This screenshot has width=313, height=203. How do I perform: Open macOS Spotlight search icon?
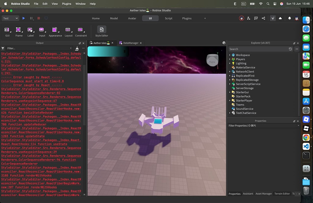[x=268, y=4]
